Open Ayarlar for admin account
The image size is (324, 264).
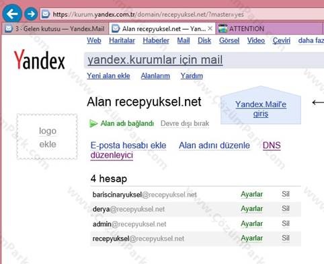(x=252, y=224)
